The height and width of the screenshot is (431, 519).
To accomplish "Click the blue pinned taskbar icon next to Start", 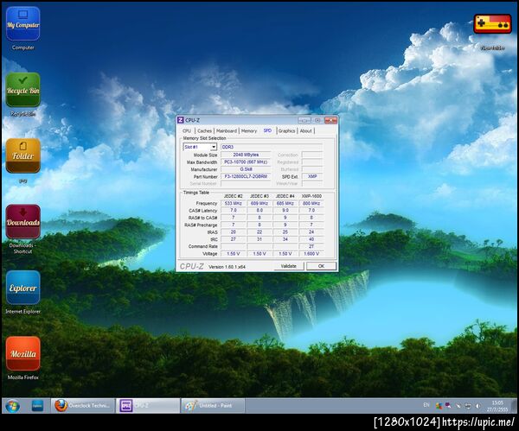I will tap(37, 406).
